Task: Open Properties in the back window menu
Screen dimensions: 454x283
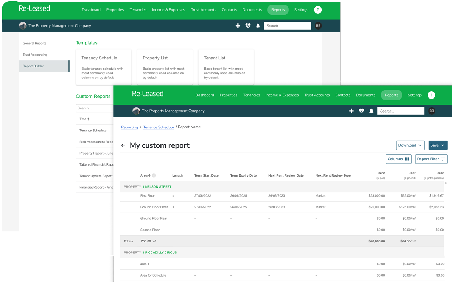Action: (115, 10)
